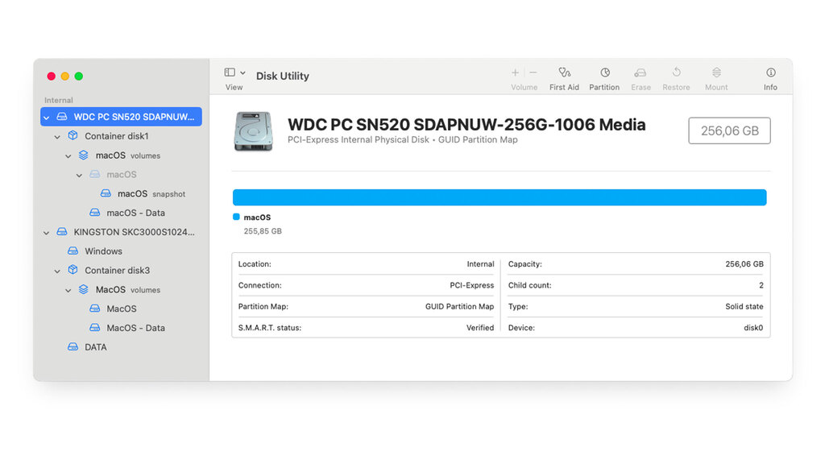Click the DATA volume drive icon
825x464 pixels.
(73, 346)
